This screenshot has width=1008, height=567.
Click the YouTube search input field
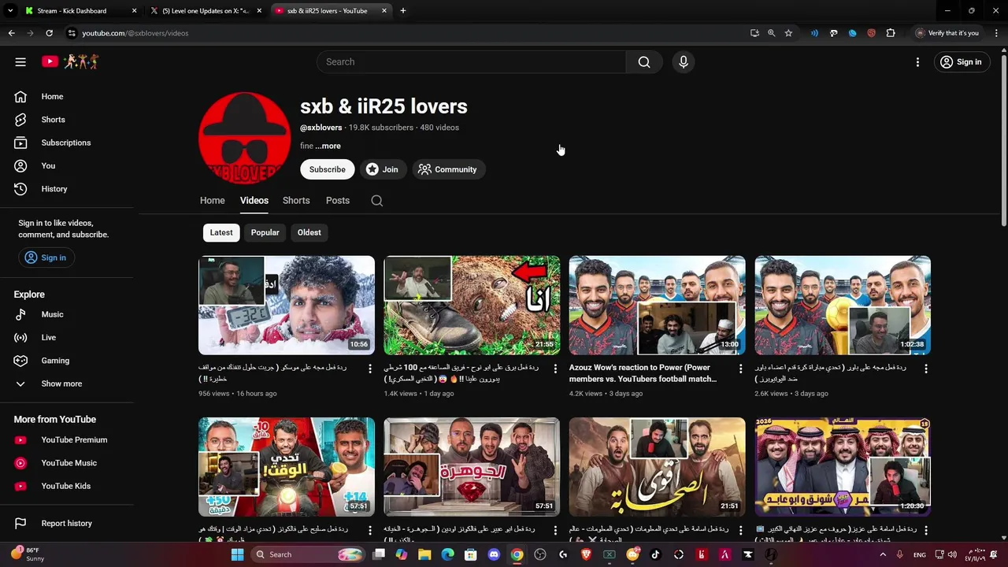click(x=471, y=61)
